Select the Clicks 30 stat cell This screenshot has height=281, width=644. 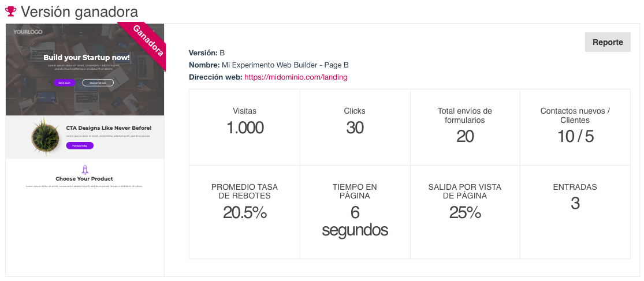[355, 127]
